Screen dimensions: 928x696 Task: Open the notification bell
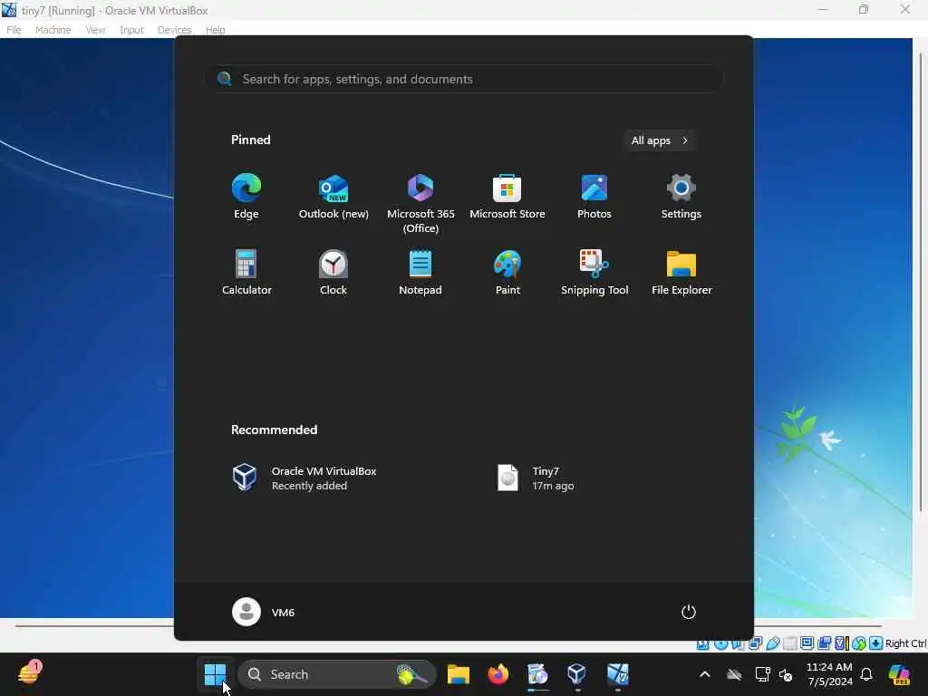point(866,674)
